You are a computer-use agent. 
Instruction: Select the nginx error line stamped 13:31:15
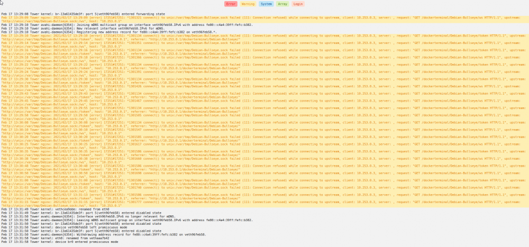pos(264,204)
